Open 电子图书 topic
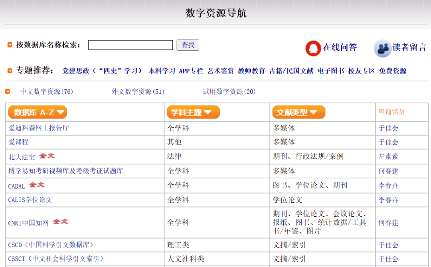 [331, 71]
